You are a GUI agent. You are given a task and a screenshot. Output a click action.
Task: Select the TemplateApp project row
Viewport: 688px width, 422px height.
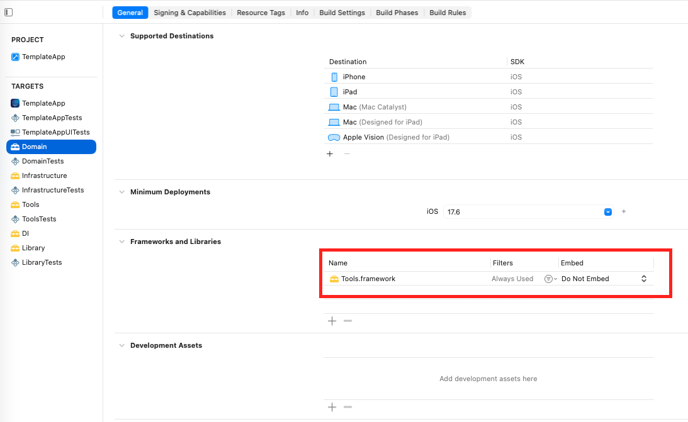[52, 57]
